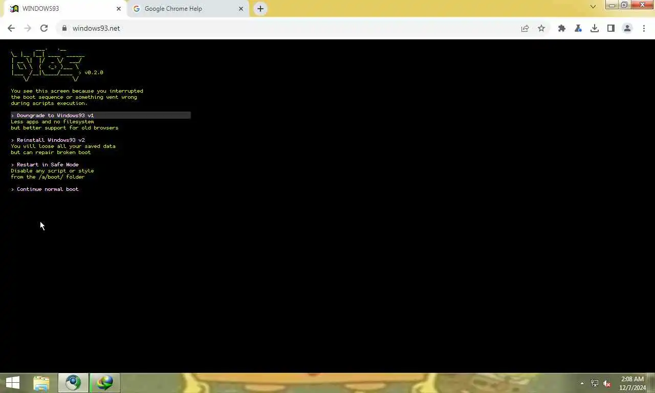This screenshot has width=655, height=393.
Task: Toggle the side panel icon
Action: 611,28
